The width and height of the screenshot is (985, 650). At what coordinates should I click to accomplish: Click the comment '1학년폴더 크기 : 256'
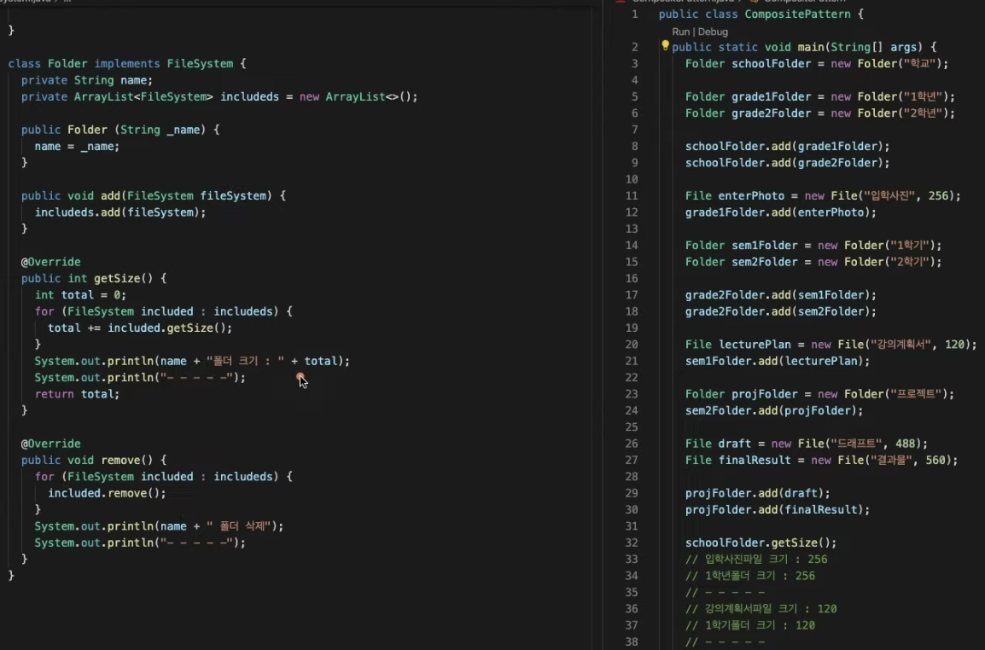[750, 576]
